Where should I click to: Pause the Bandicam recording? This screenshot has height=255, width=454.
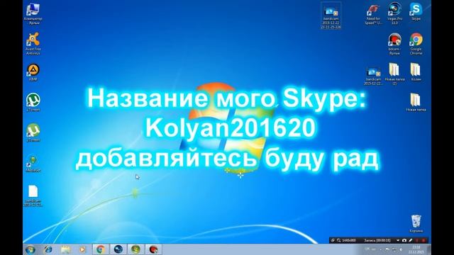[417, 240]
